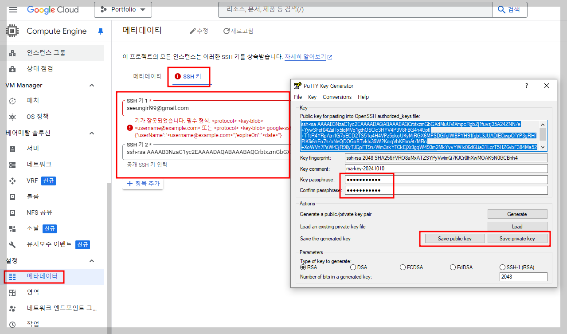
Task: Select the EdDSA key type radio button
Action: [453, 267]
